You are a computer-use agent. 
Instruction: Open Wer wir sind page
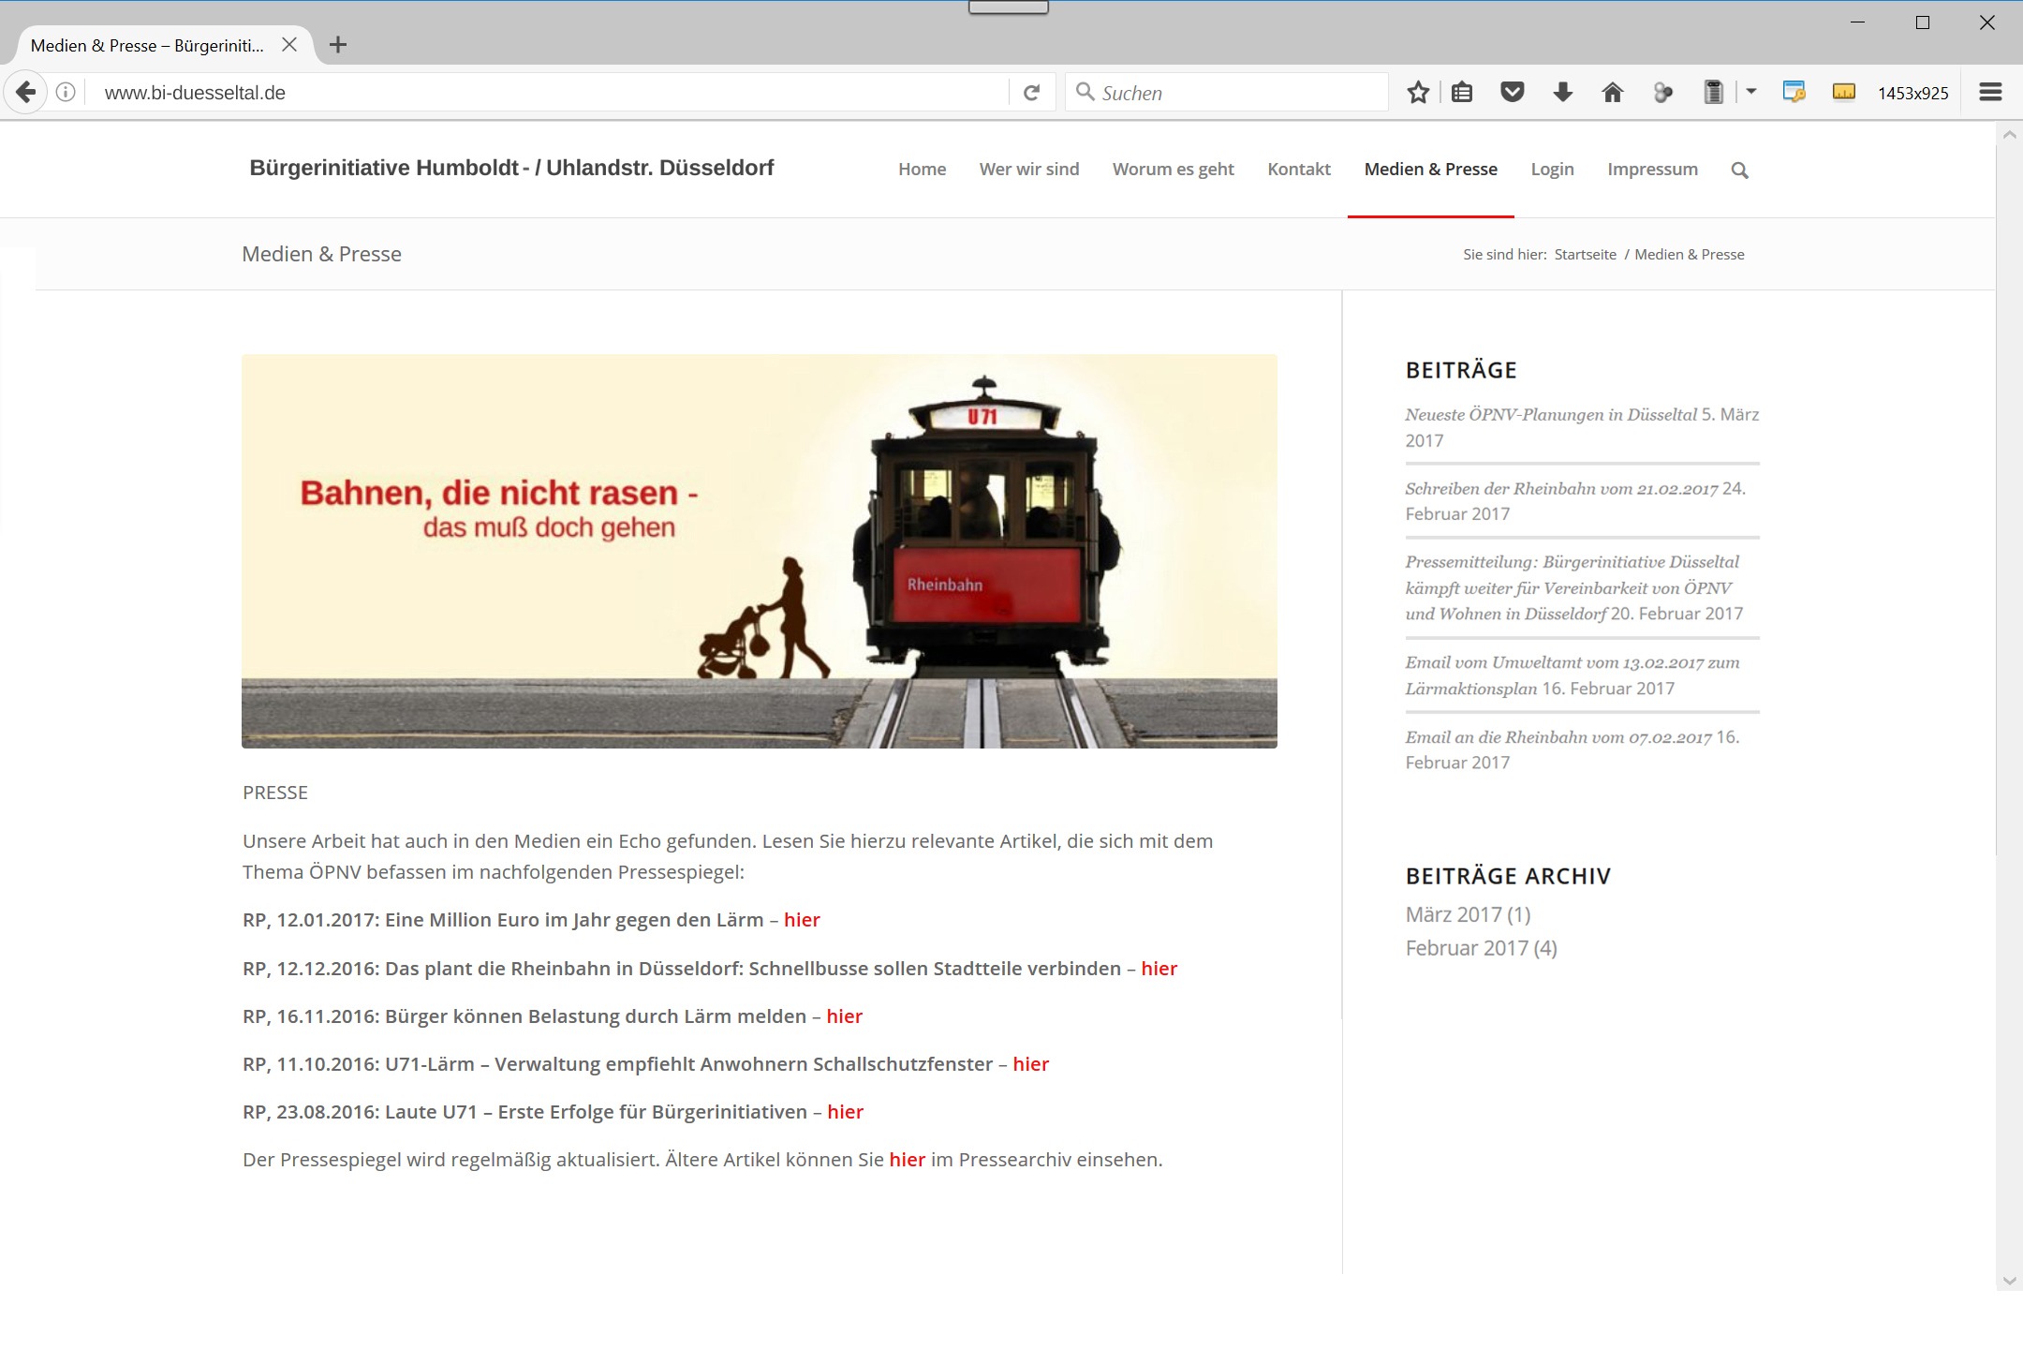[x=1028, y=170]
